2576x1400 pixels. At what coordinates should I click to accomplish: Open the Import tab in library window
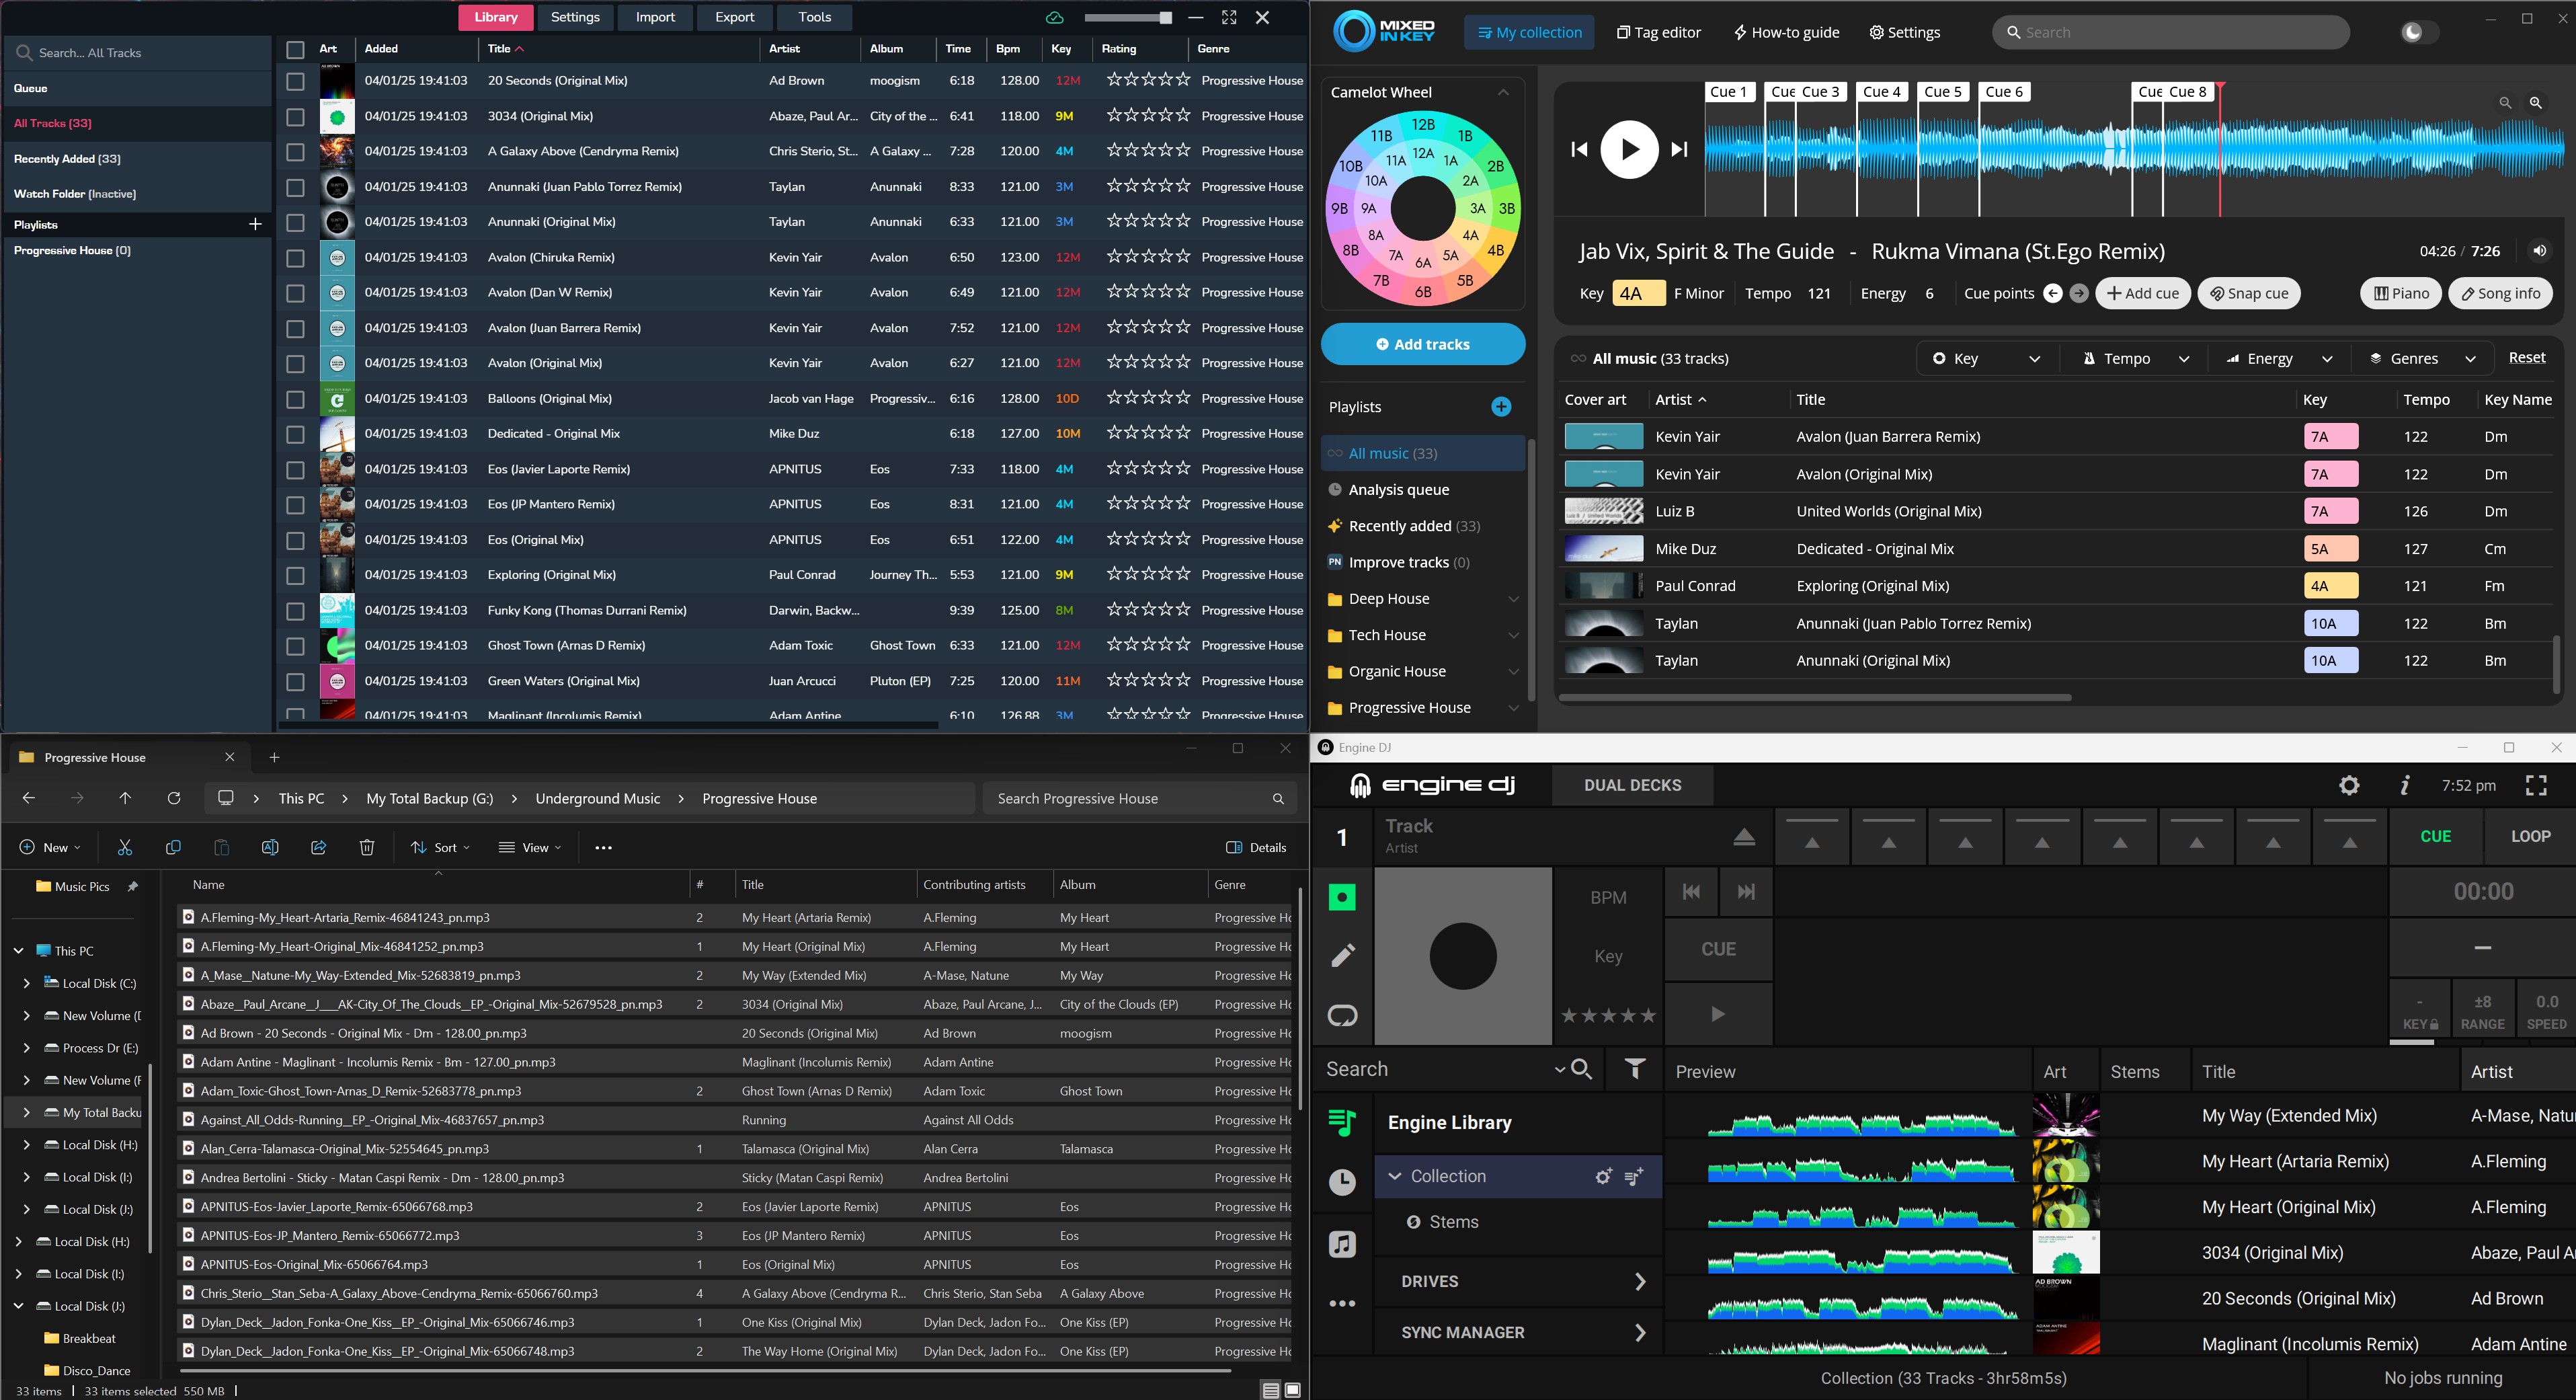pyautogui.click(x=655, y=17)
